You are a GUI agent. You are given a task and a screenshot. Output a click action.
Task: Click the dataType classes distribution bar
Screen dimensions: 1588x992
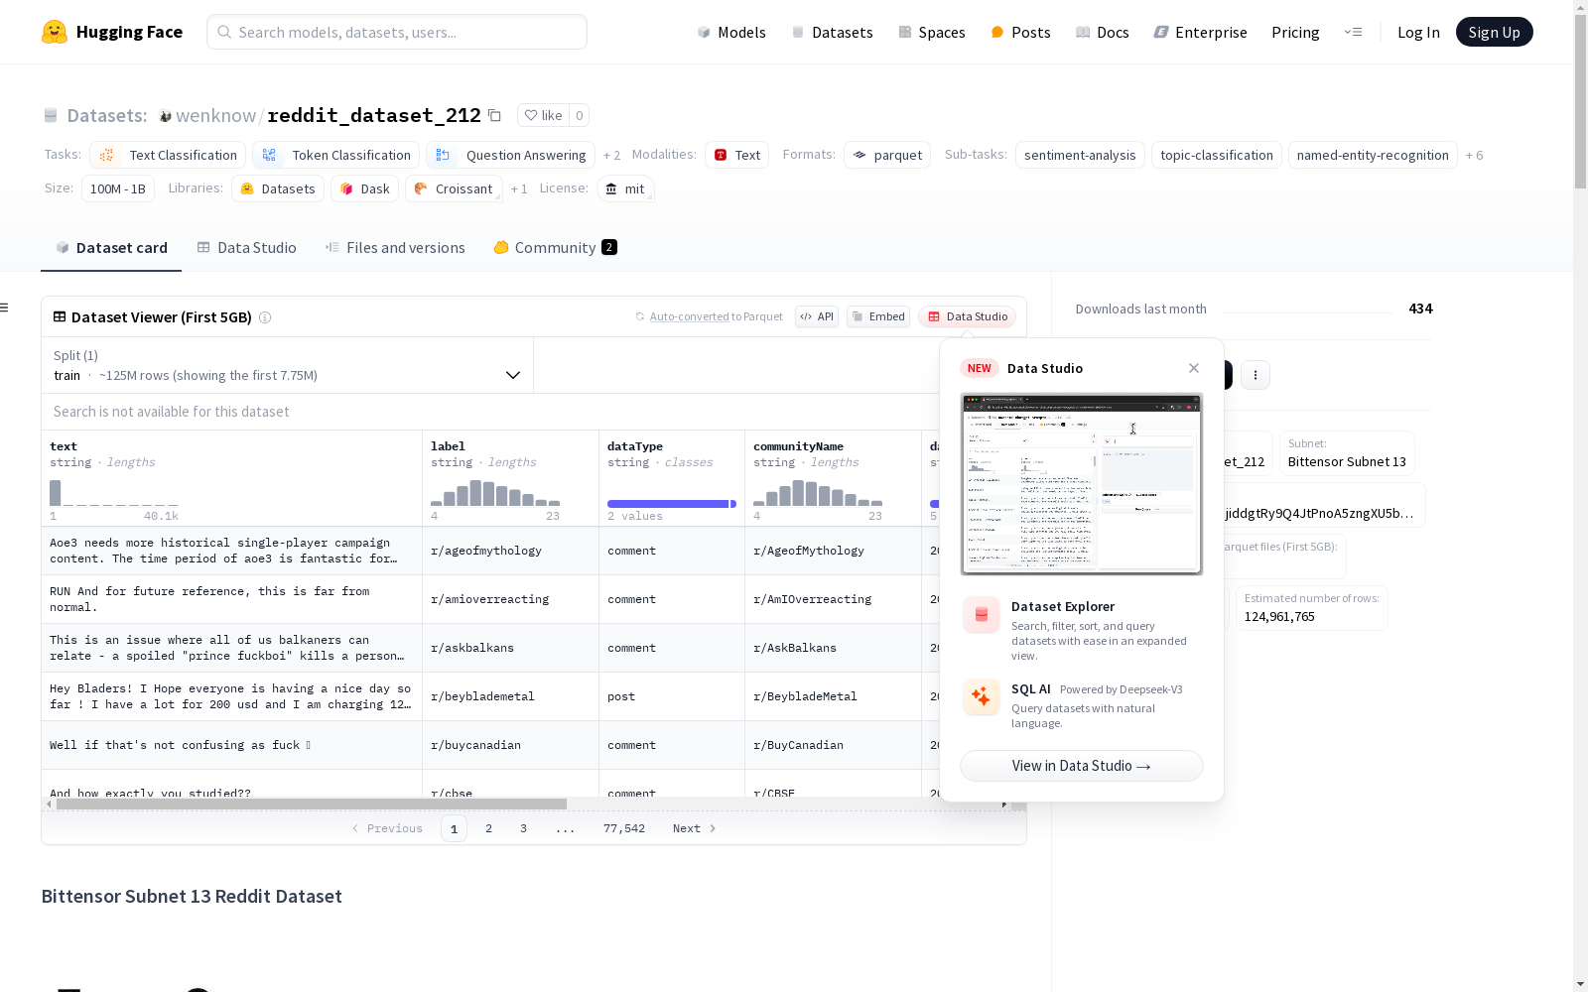[x=672, y=504]
